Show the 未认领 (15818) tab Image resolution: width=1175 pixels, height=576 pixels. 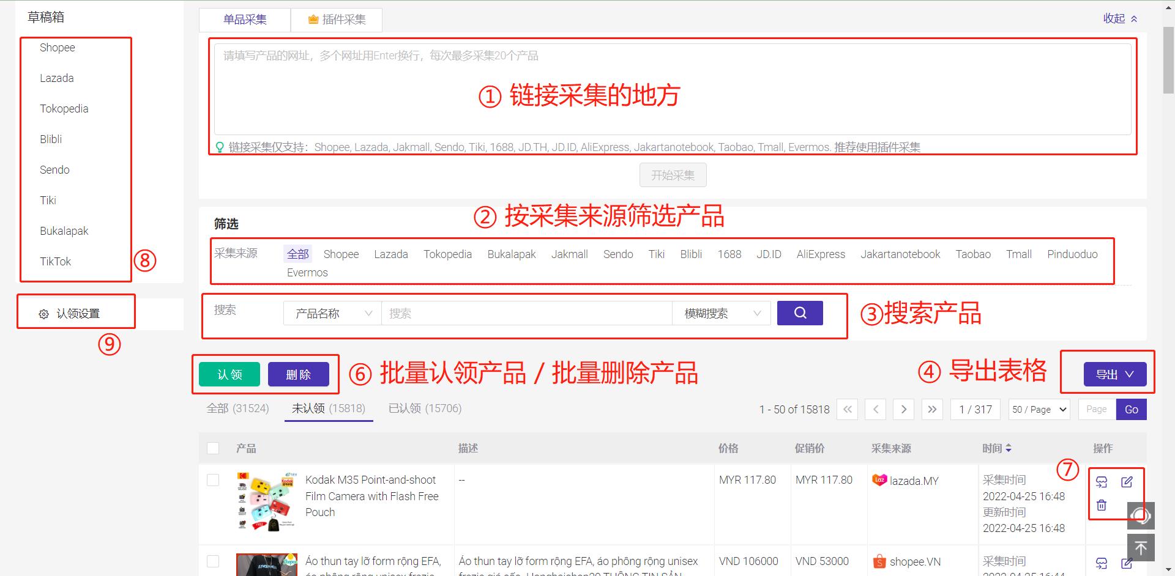[329, 408]
